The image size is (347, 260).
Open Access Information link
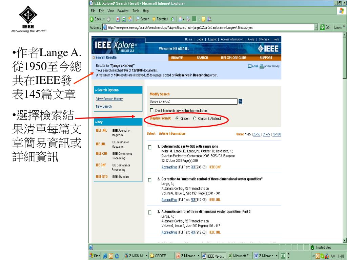[x=232, y=39]
